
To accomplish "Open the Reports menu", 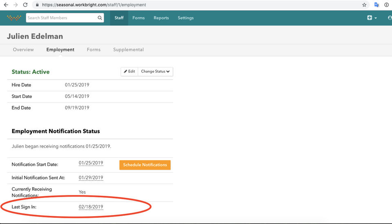I will 161,18.
